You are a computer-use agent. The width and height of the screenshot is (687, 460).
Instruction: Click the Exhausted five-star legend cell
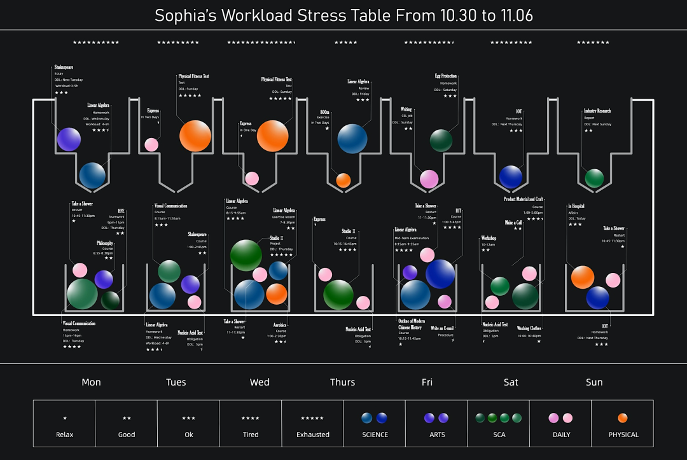(313, 424)
